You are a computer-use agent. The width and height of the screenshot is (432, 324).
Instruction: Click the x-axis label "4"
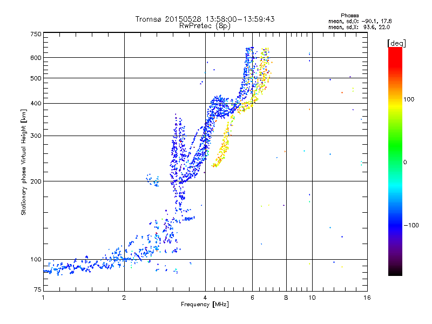click(x=205, y=298)
